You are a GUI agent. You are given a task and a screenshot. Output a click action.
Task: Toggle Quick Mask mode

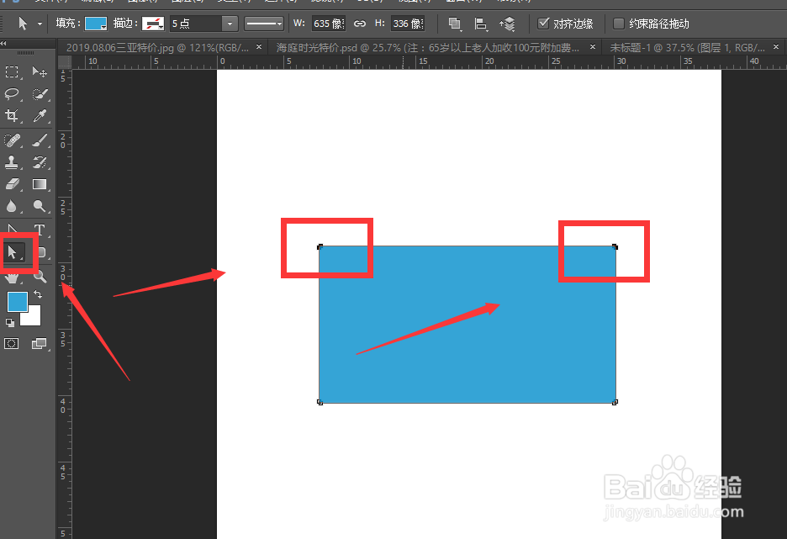11,343
